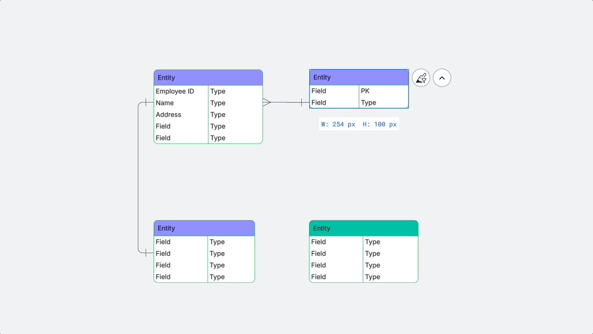Screen dimensions: 593x334
Task: Click the Type cell beside Employee ID
Action: coord(235,92)
